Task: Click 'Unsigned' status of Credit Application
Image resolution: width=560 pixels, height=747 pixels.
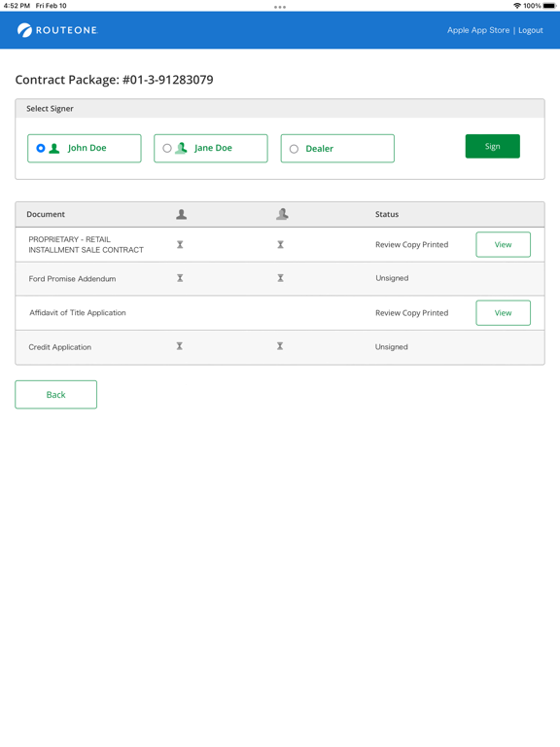Action: [x=392, y=347]
